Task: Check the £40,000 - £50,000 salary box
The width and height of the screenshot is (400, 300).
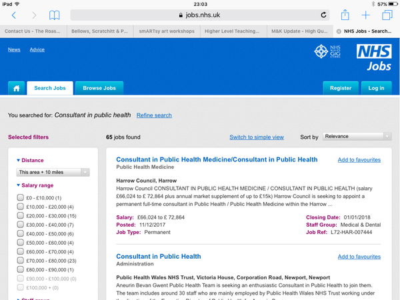Action: (21, 233)
